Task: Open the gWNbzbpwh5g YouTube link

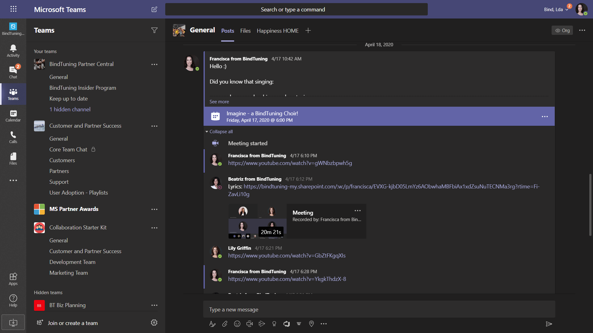Action: [x=290, y=163]
